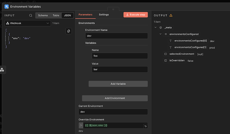
Task: Collapse the environmentsConfigured array
Action: [160, 34]
